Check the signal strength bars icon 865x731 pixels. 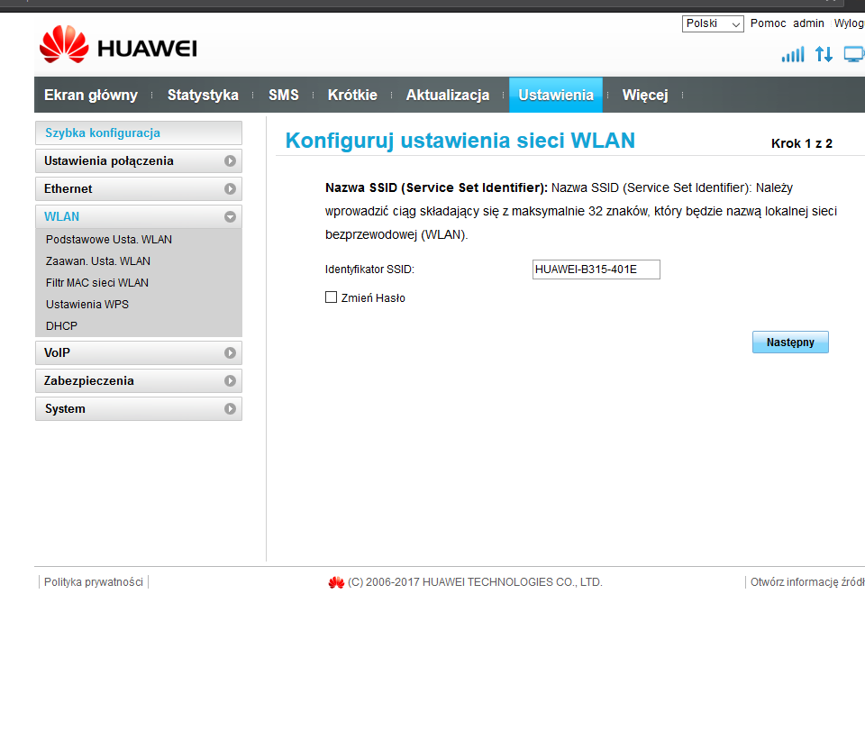(793, 54)
